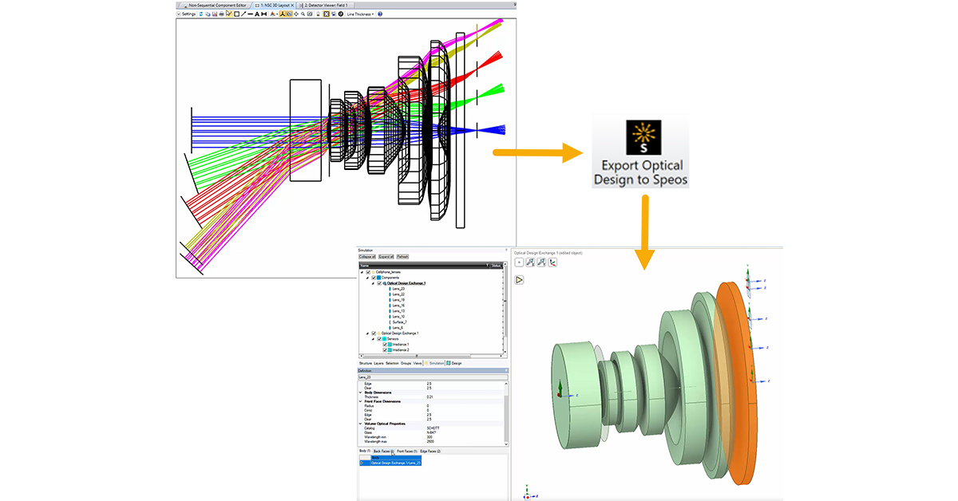Select the line drawing tool in the toolbar
958x501 pixels.
(244, 14)
